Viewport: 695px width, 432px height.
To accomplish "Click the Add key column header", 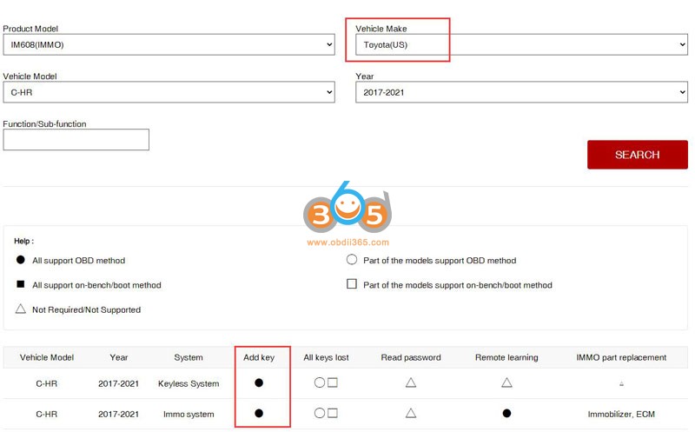I will pos(259,357).
